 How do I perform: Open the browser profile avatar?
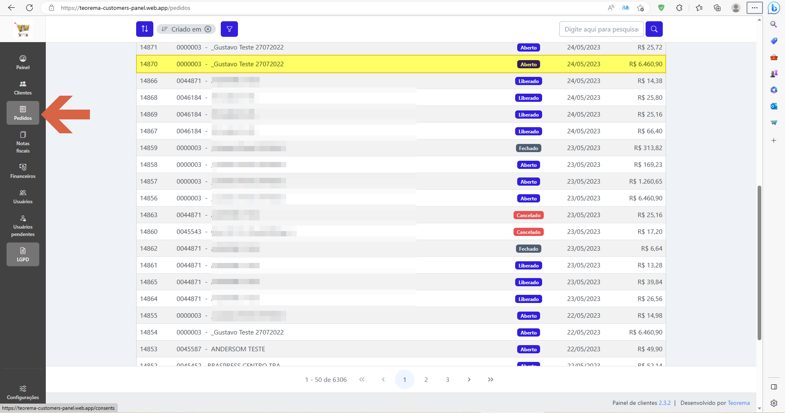coord(736,8)
